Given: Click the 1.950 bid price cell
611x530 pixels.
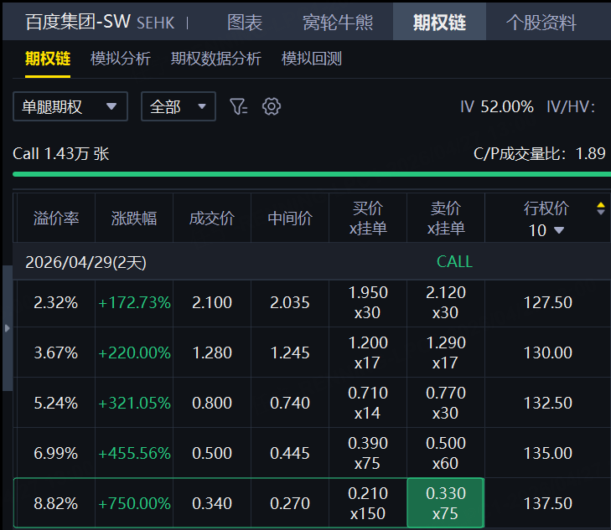Looking at the screenshot, I should [x=368, y=302].
